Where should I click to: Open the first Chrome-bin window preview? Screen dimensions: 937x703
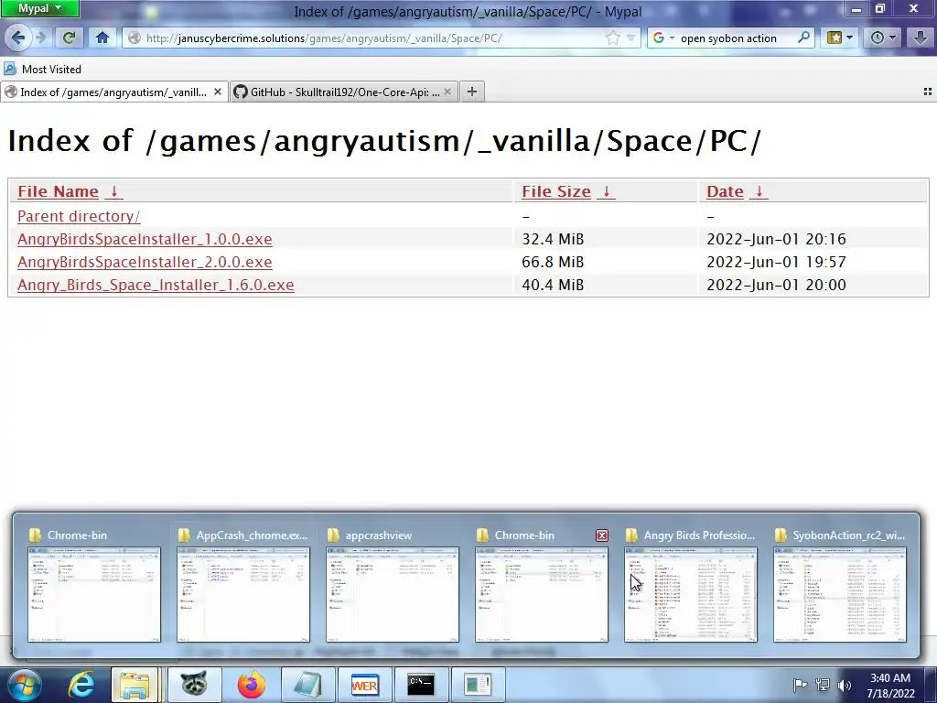click(x=94, y=587)
